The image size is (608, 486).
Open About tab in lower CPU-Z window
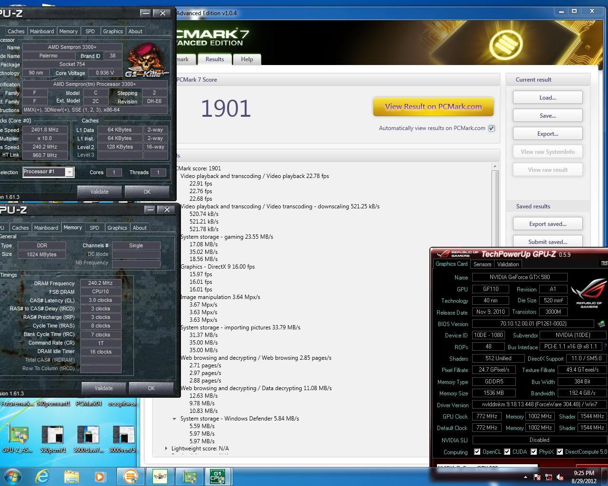[140, 228]
